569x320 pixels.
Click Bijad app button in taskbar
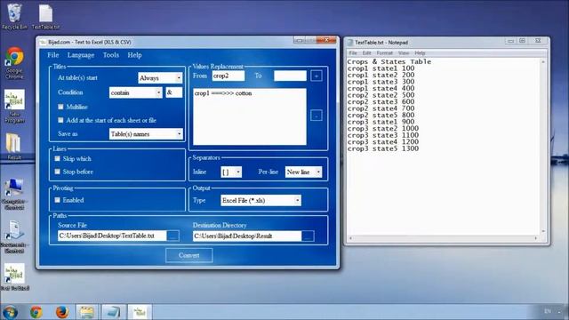[x=140, y=312]
